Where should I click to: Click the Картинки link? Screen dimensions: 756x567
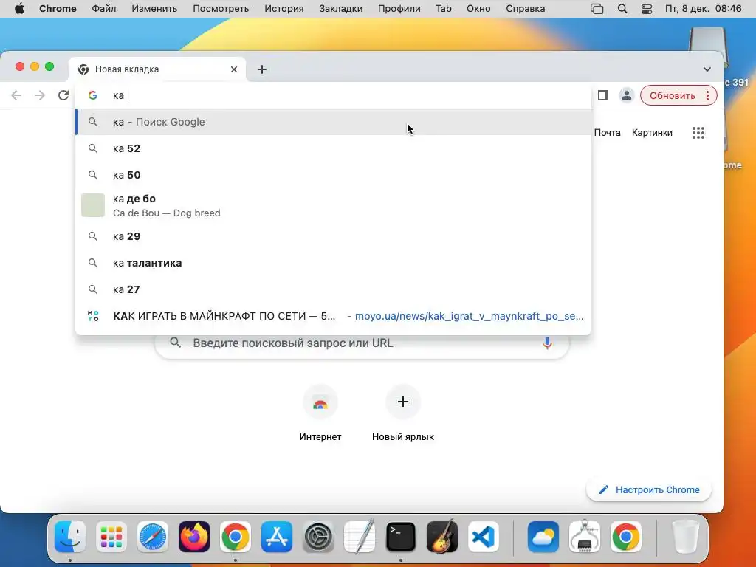pyautogui.click(x=652, y=133)
